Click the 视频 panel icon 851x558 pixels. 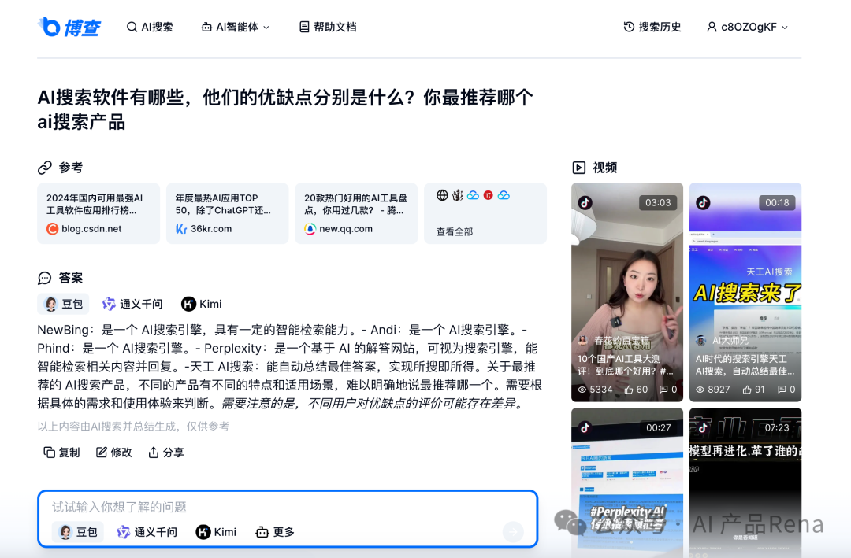(x=578, y=167)
